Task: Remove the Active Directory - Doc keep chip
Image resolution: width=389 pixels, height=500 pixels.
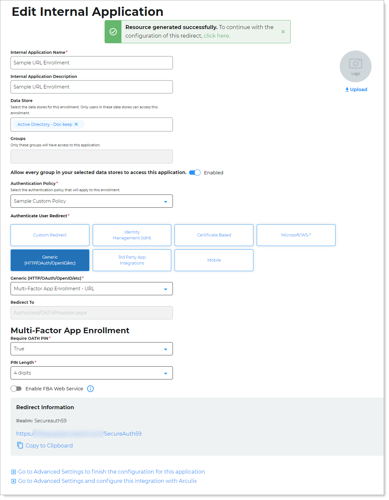Action: pyautogui.click(x=76, y=124)
